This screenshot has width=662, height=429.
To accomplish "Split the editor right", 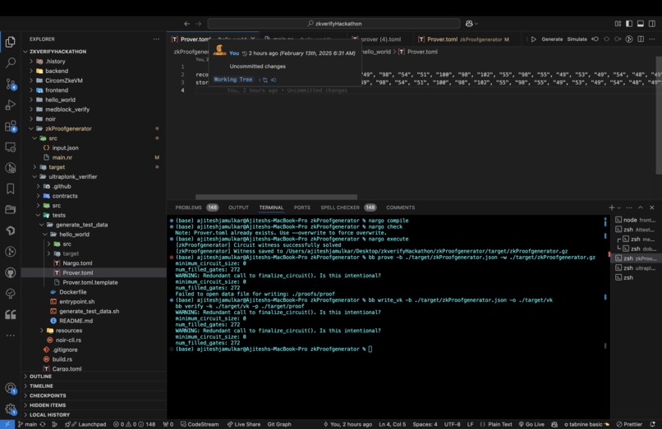I will (x=641, y=39).
